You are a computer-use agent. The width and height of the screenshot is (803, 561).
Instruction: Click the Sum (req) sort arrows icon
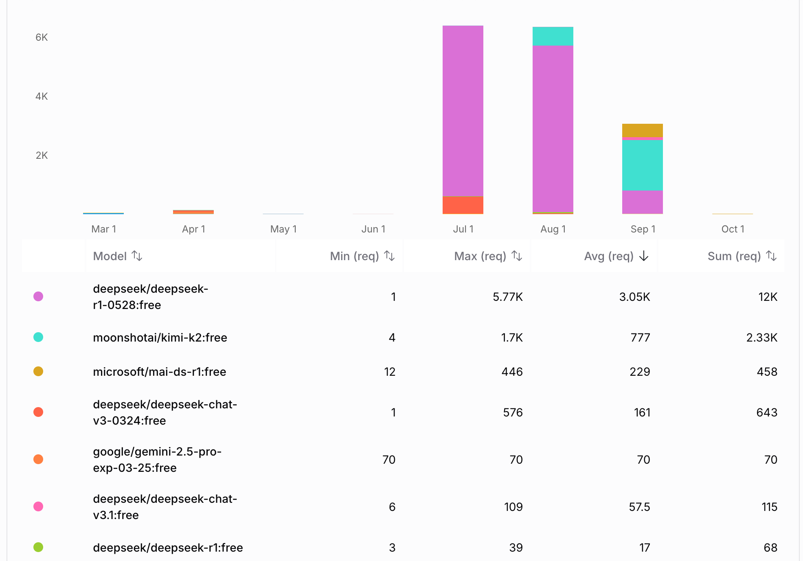771,256
